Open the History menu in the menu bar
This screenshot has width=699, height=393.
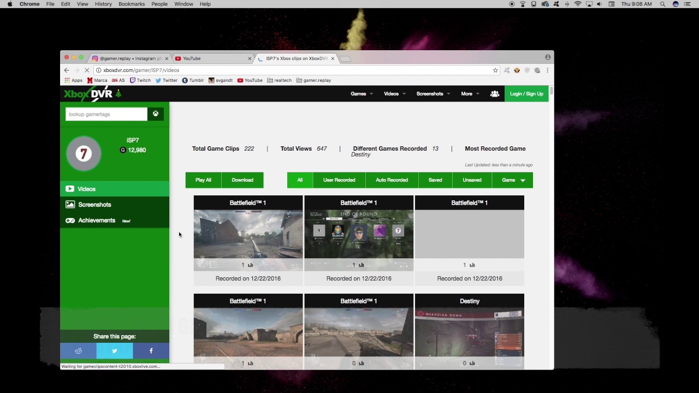[103, 4]
